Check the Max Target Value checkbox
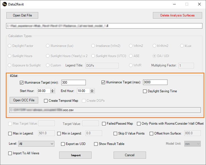 tap(10, 124)
